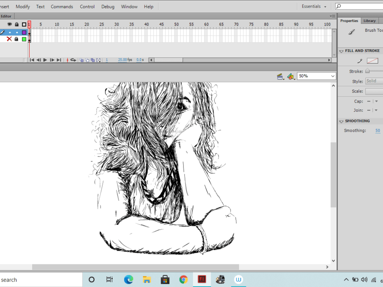The width and height of the screenshot is (383, 287).
Task: Click the 25.00 fps frame rate value
Action: 123,60
